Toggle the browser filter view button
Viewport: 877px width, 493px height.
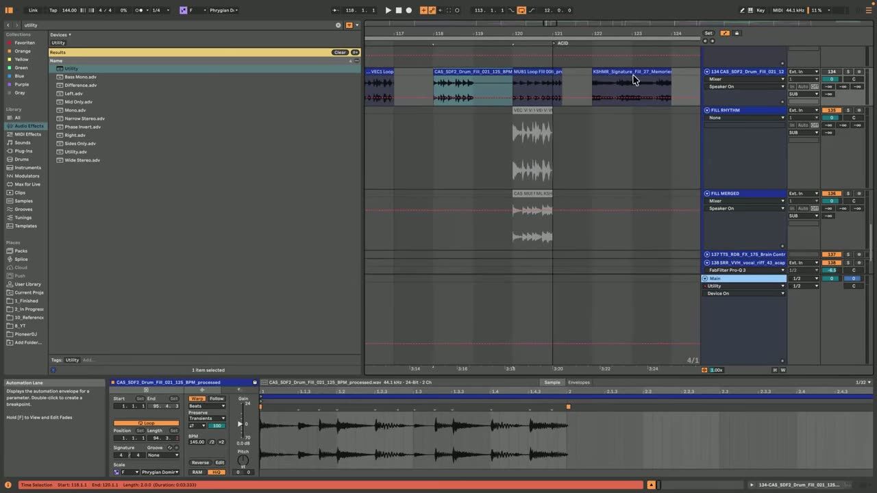pyautogui.click(x=349, y=25)
